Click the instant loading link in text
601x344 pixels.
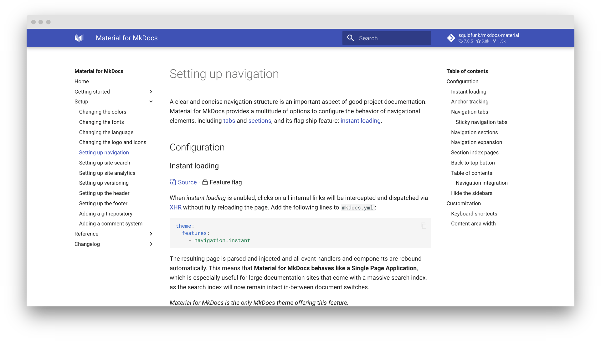pyautogui.click(x=360, y=120)
